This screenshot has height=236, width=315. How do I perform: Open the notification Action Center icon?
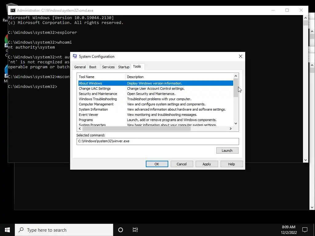tap(305, 230)
